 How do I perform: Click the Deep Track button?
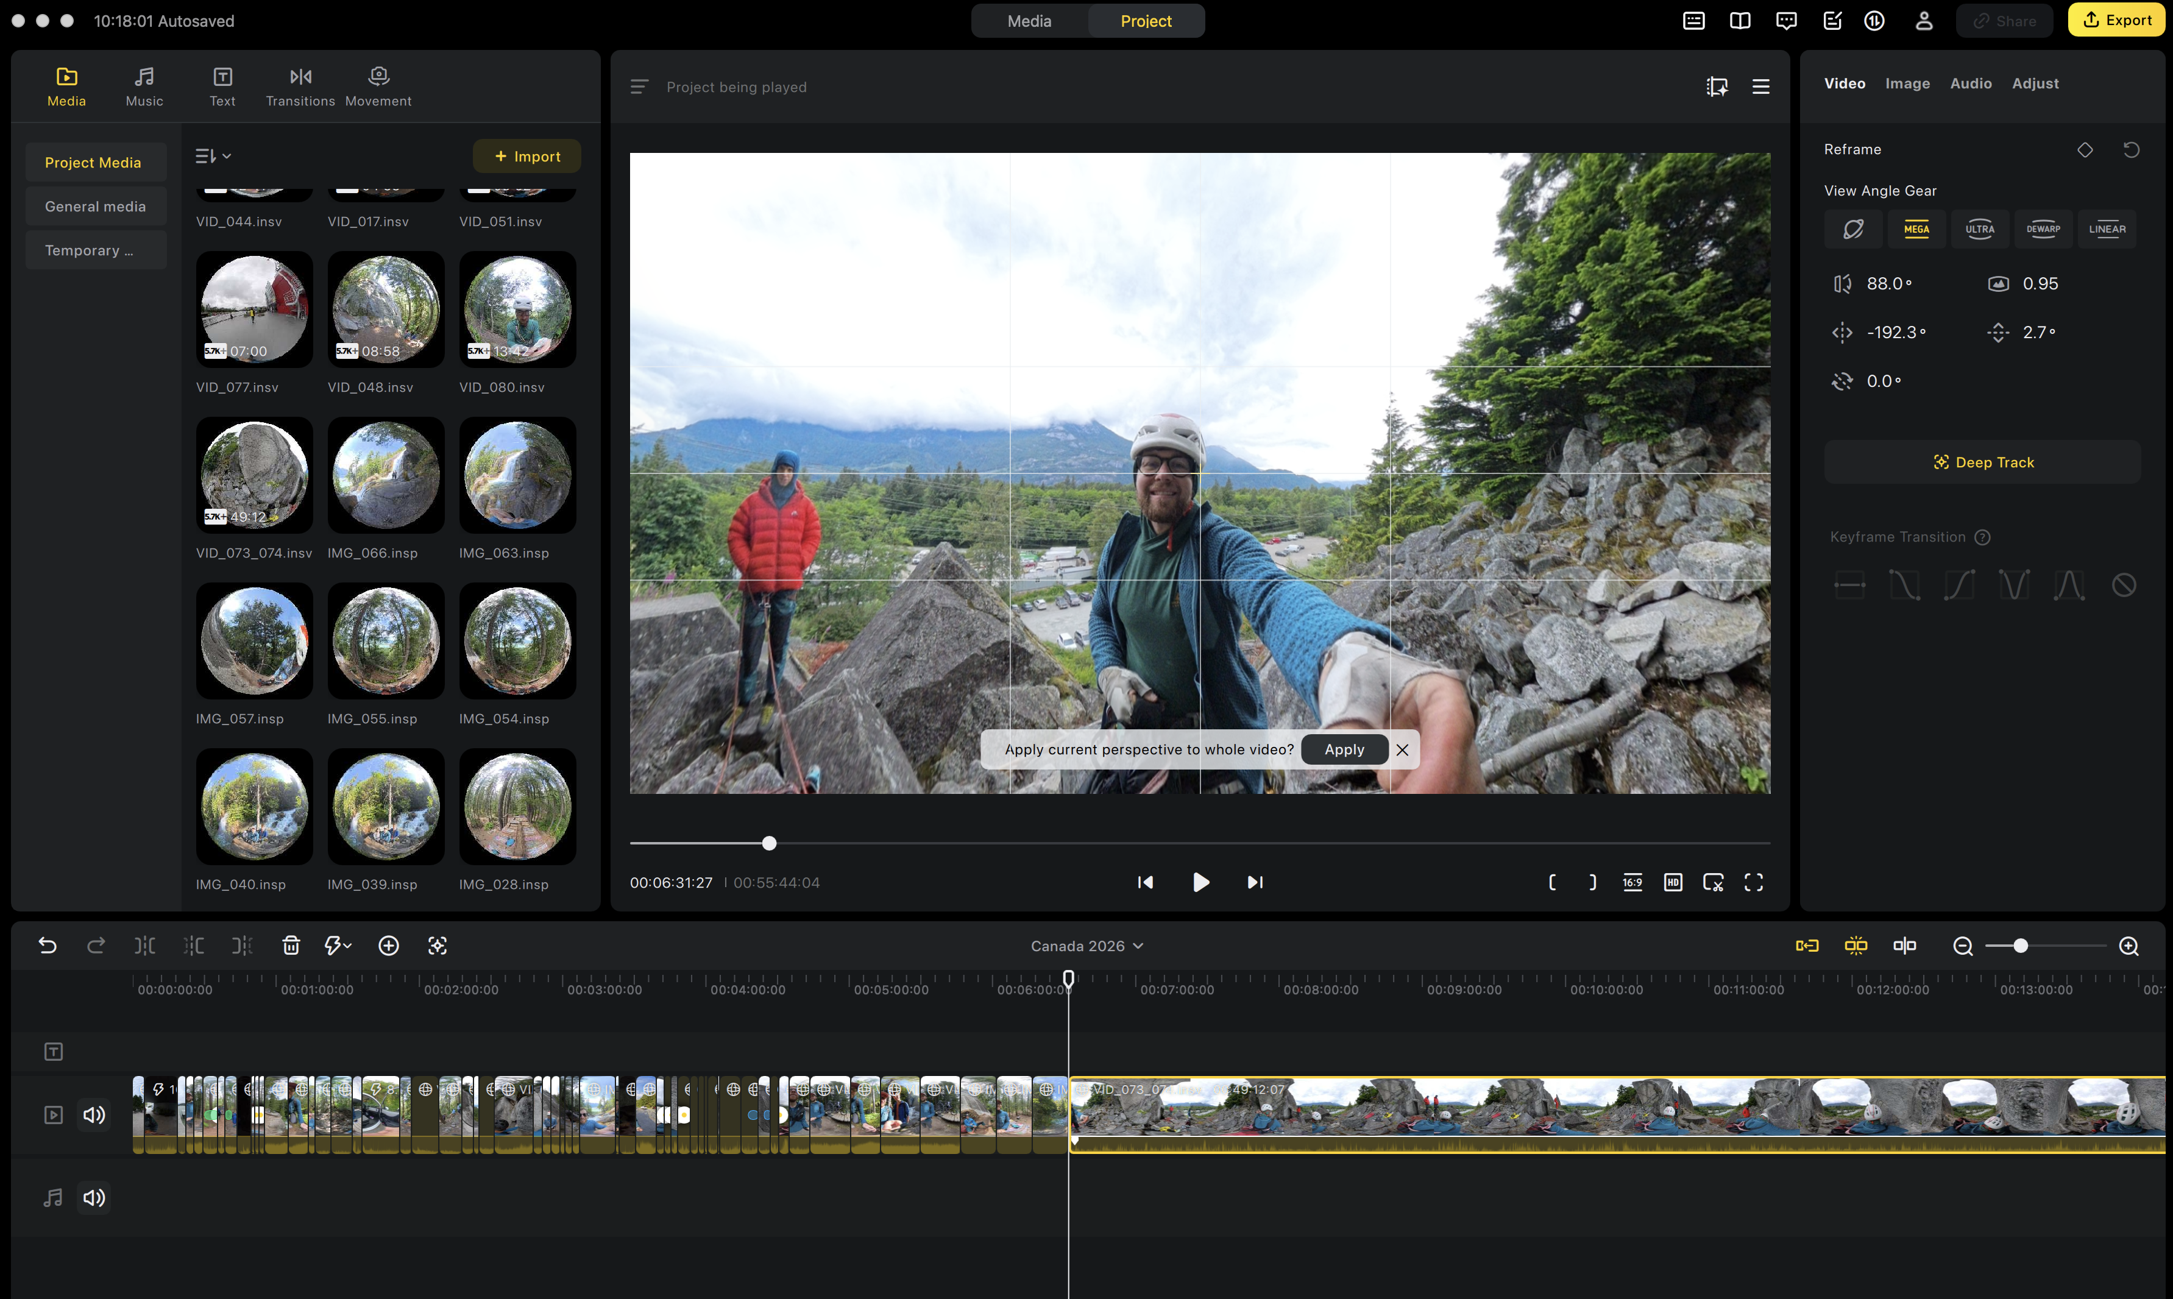click(x=1982, y=462)
